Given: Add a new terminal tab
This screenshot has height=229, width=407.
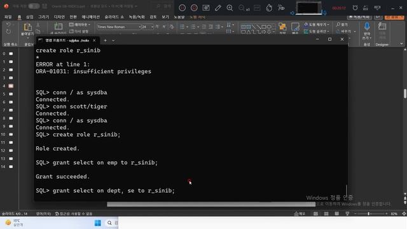Looking at the screenshot, I should 105,41.
